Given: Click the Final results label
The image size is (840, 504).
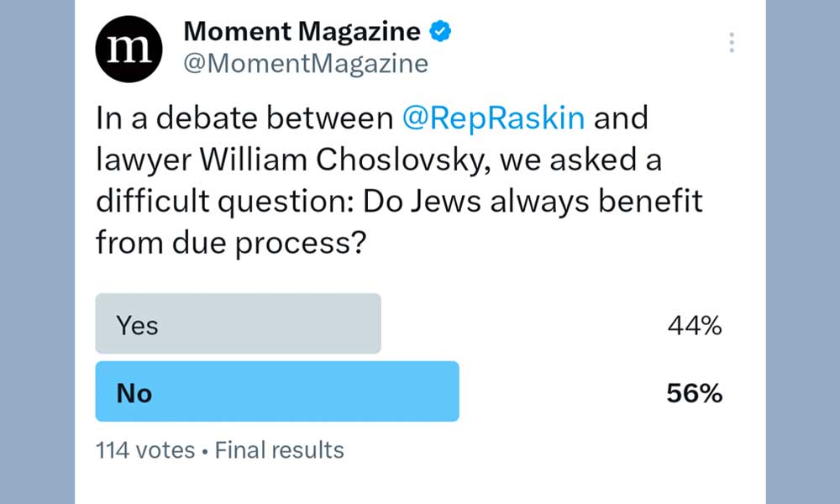Looking at the screenshot, I should point(280,450).
